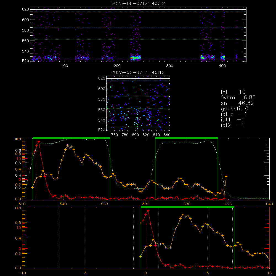Click x-axis label '-10' of the bottom plot

tap(22, 273)
